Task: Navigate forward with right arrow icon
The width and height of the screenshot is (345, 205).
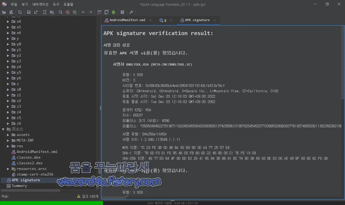Action: (x=91, y=12)
